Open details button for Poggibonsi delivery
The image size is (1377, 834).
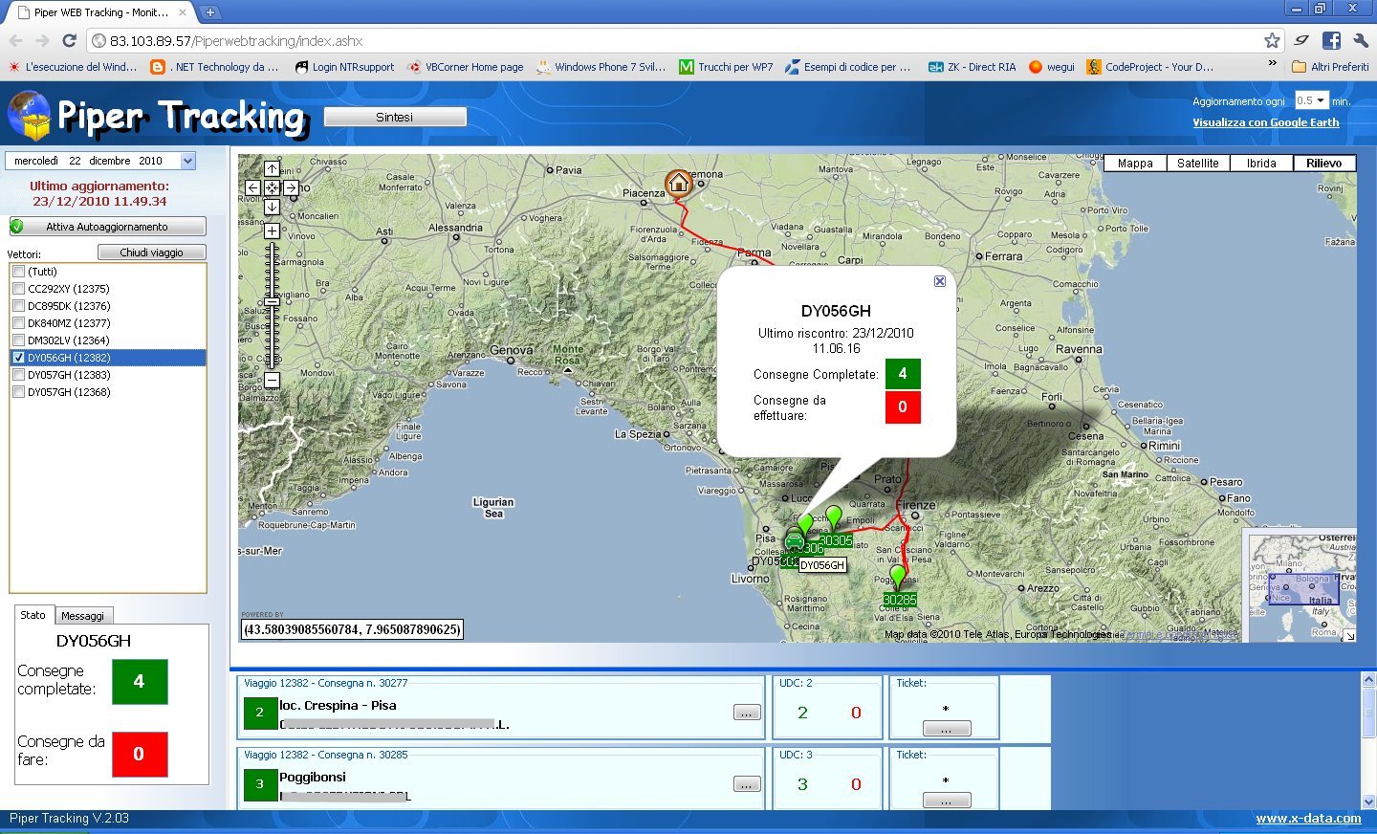[747, 784]
